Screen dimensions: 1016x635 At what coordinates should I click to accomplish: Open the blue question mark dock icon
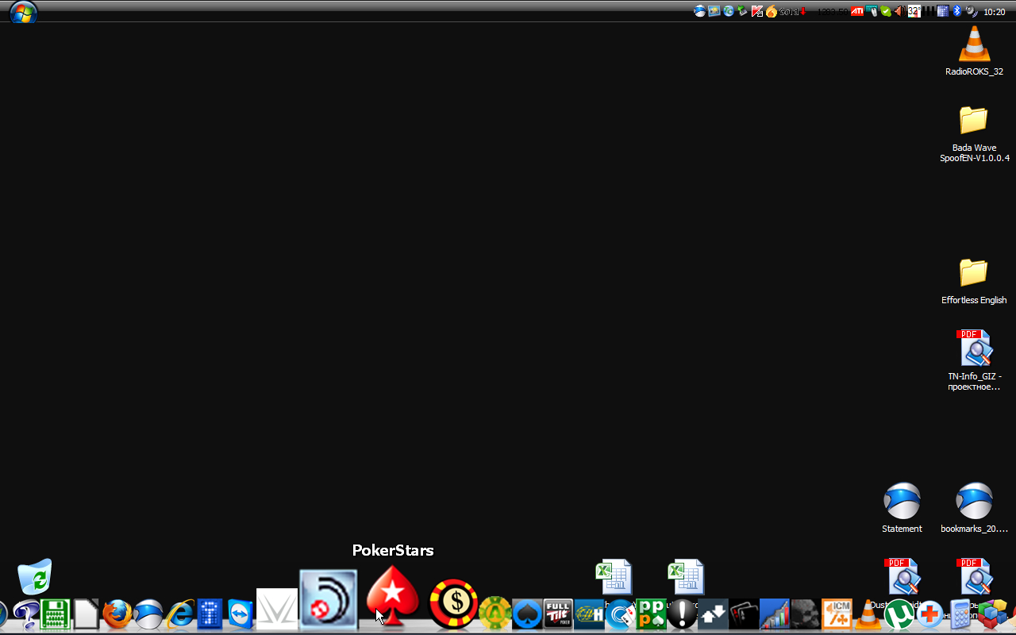click(x=25, y=615)
